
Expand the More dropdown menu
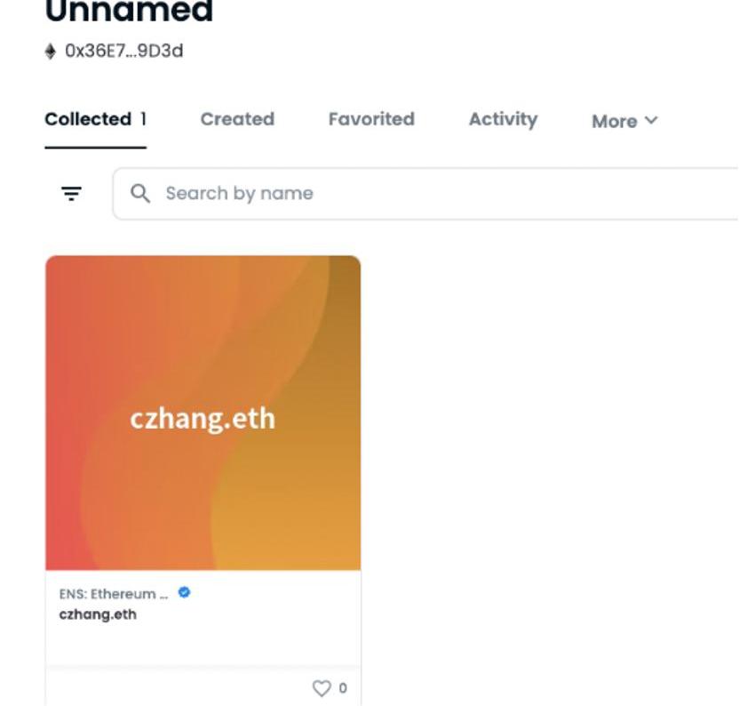624,121
